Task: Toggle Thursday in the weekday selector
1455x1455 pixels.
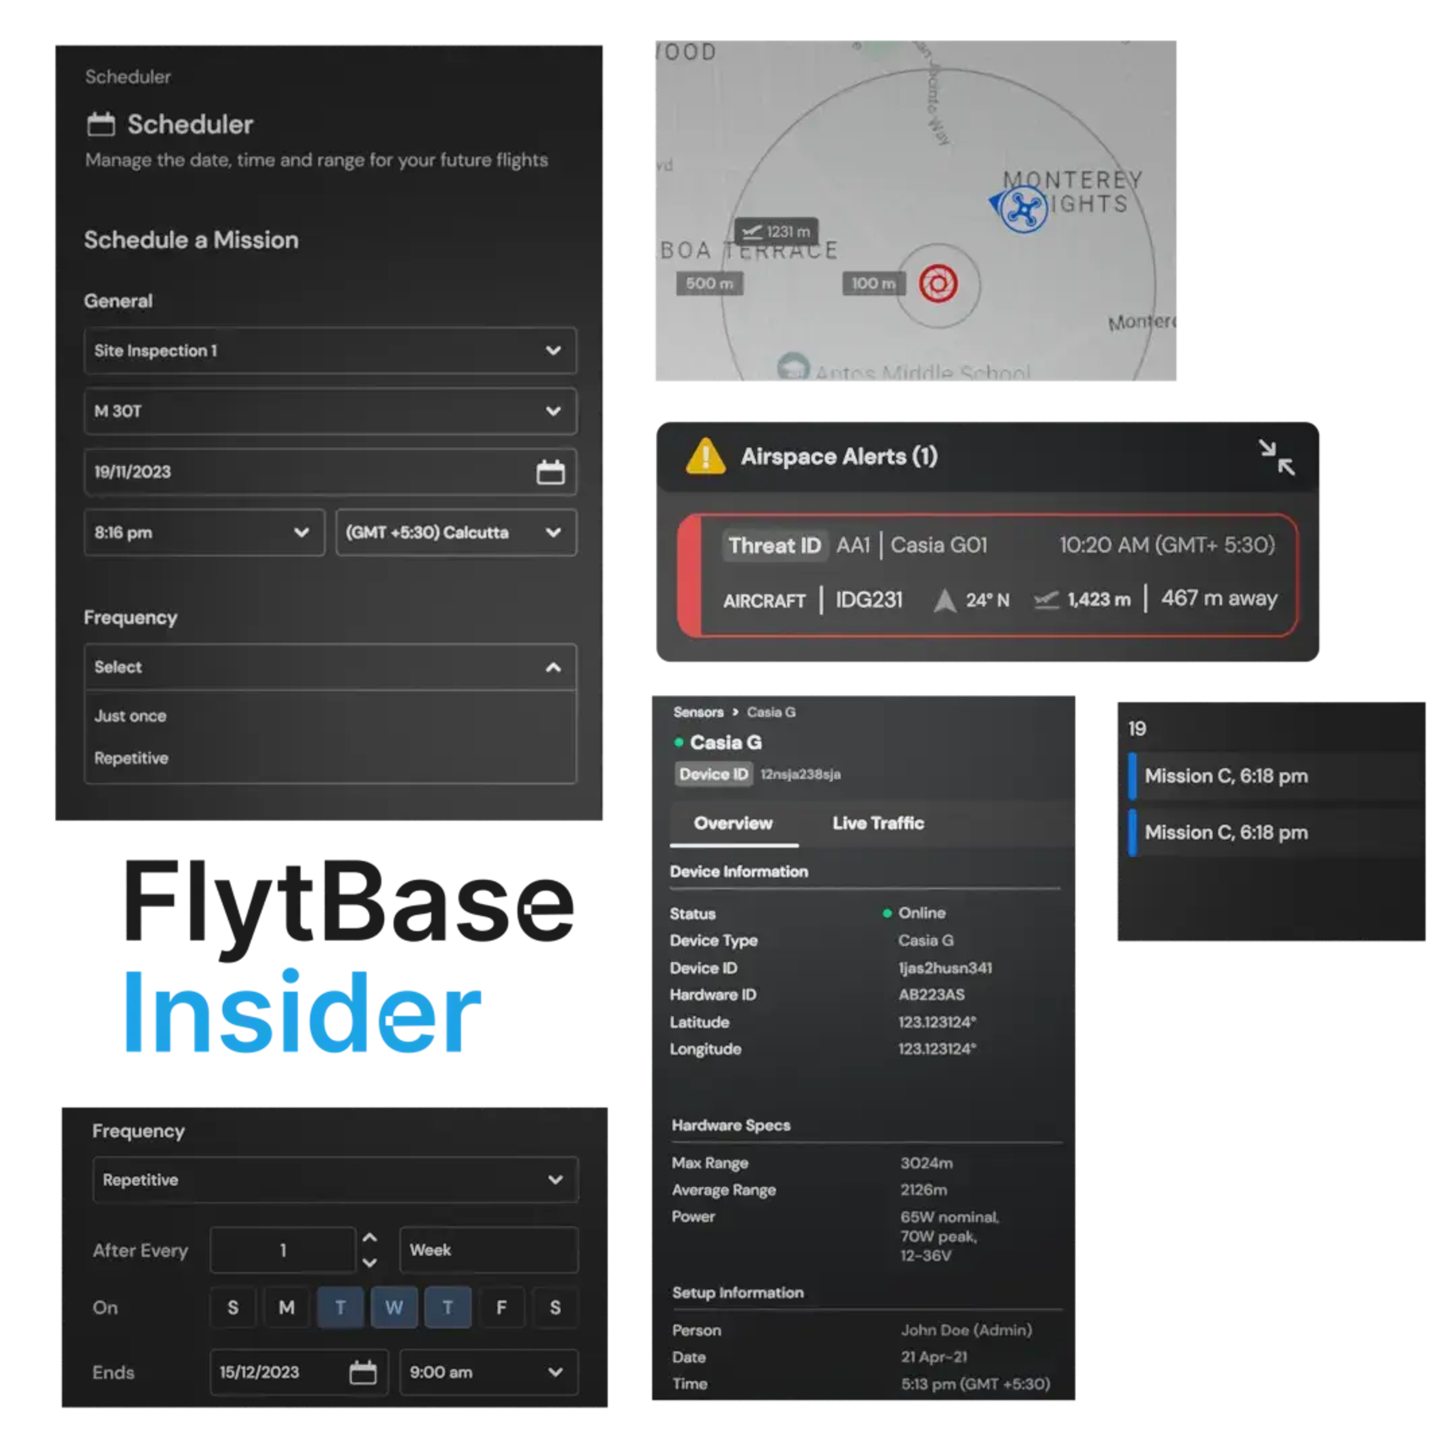Action: click(x=448, y=1307)
